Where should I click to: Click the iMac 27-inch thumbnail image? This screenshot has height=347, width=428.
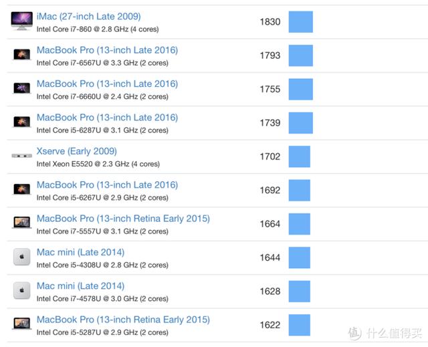[x=22, y=21]
